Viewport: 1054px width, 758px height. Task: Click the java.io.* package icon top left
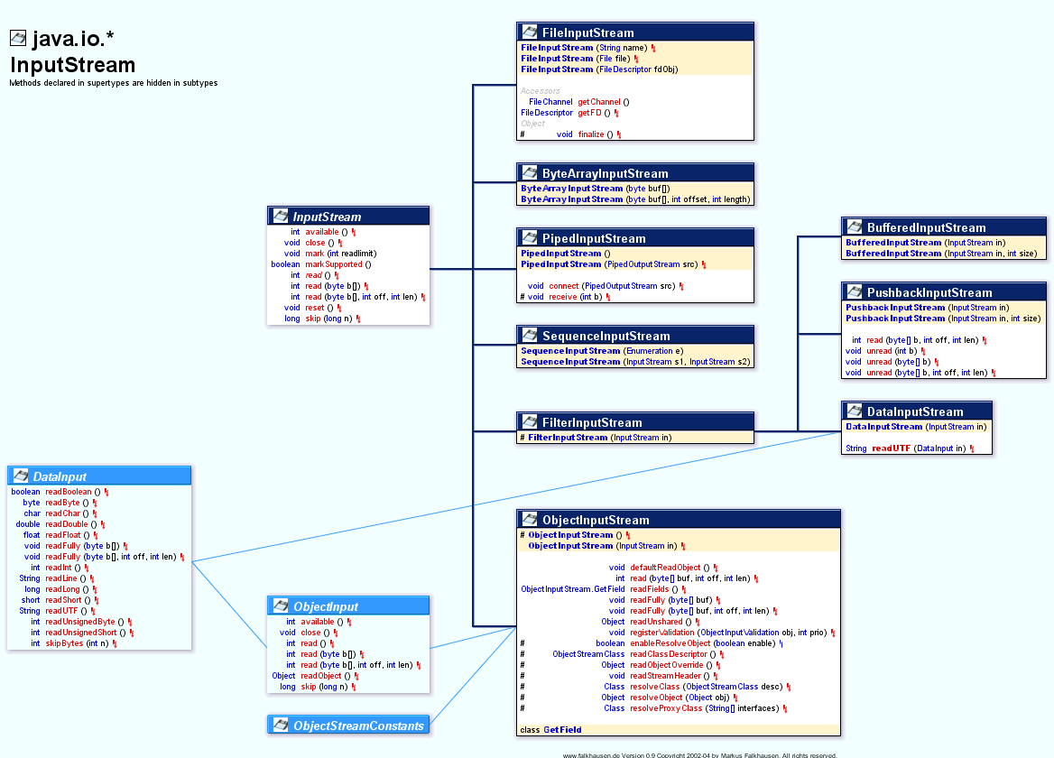click(x=18, y=39)
